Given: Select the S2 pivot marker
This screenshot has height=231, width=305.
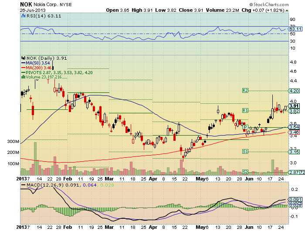Looking at the screenshot, I should tap(245, 172).
